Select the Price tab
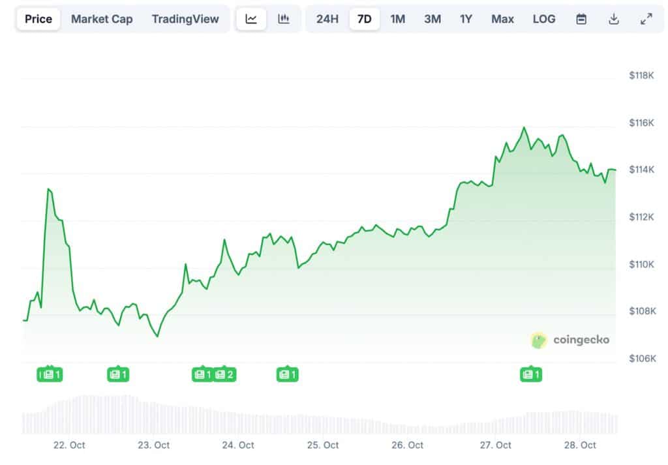Viewport: 668px width, 465px height. (38, 19)
